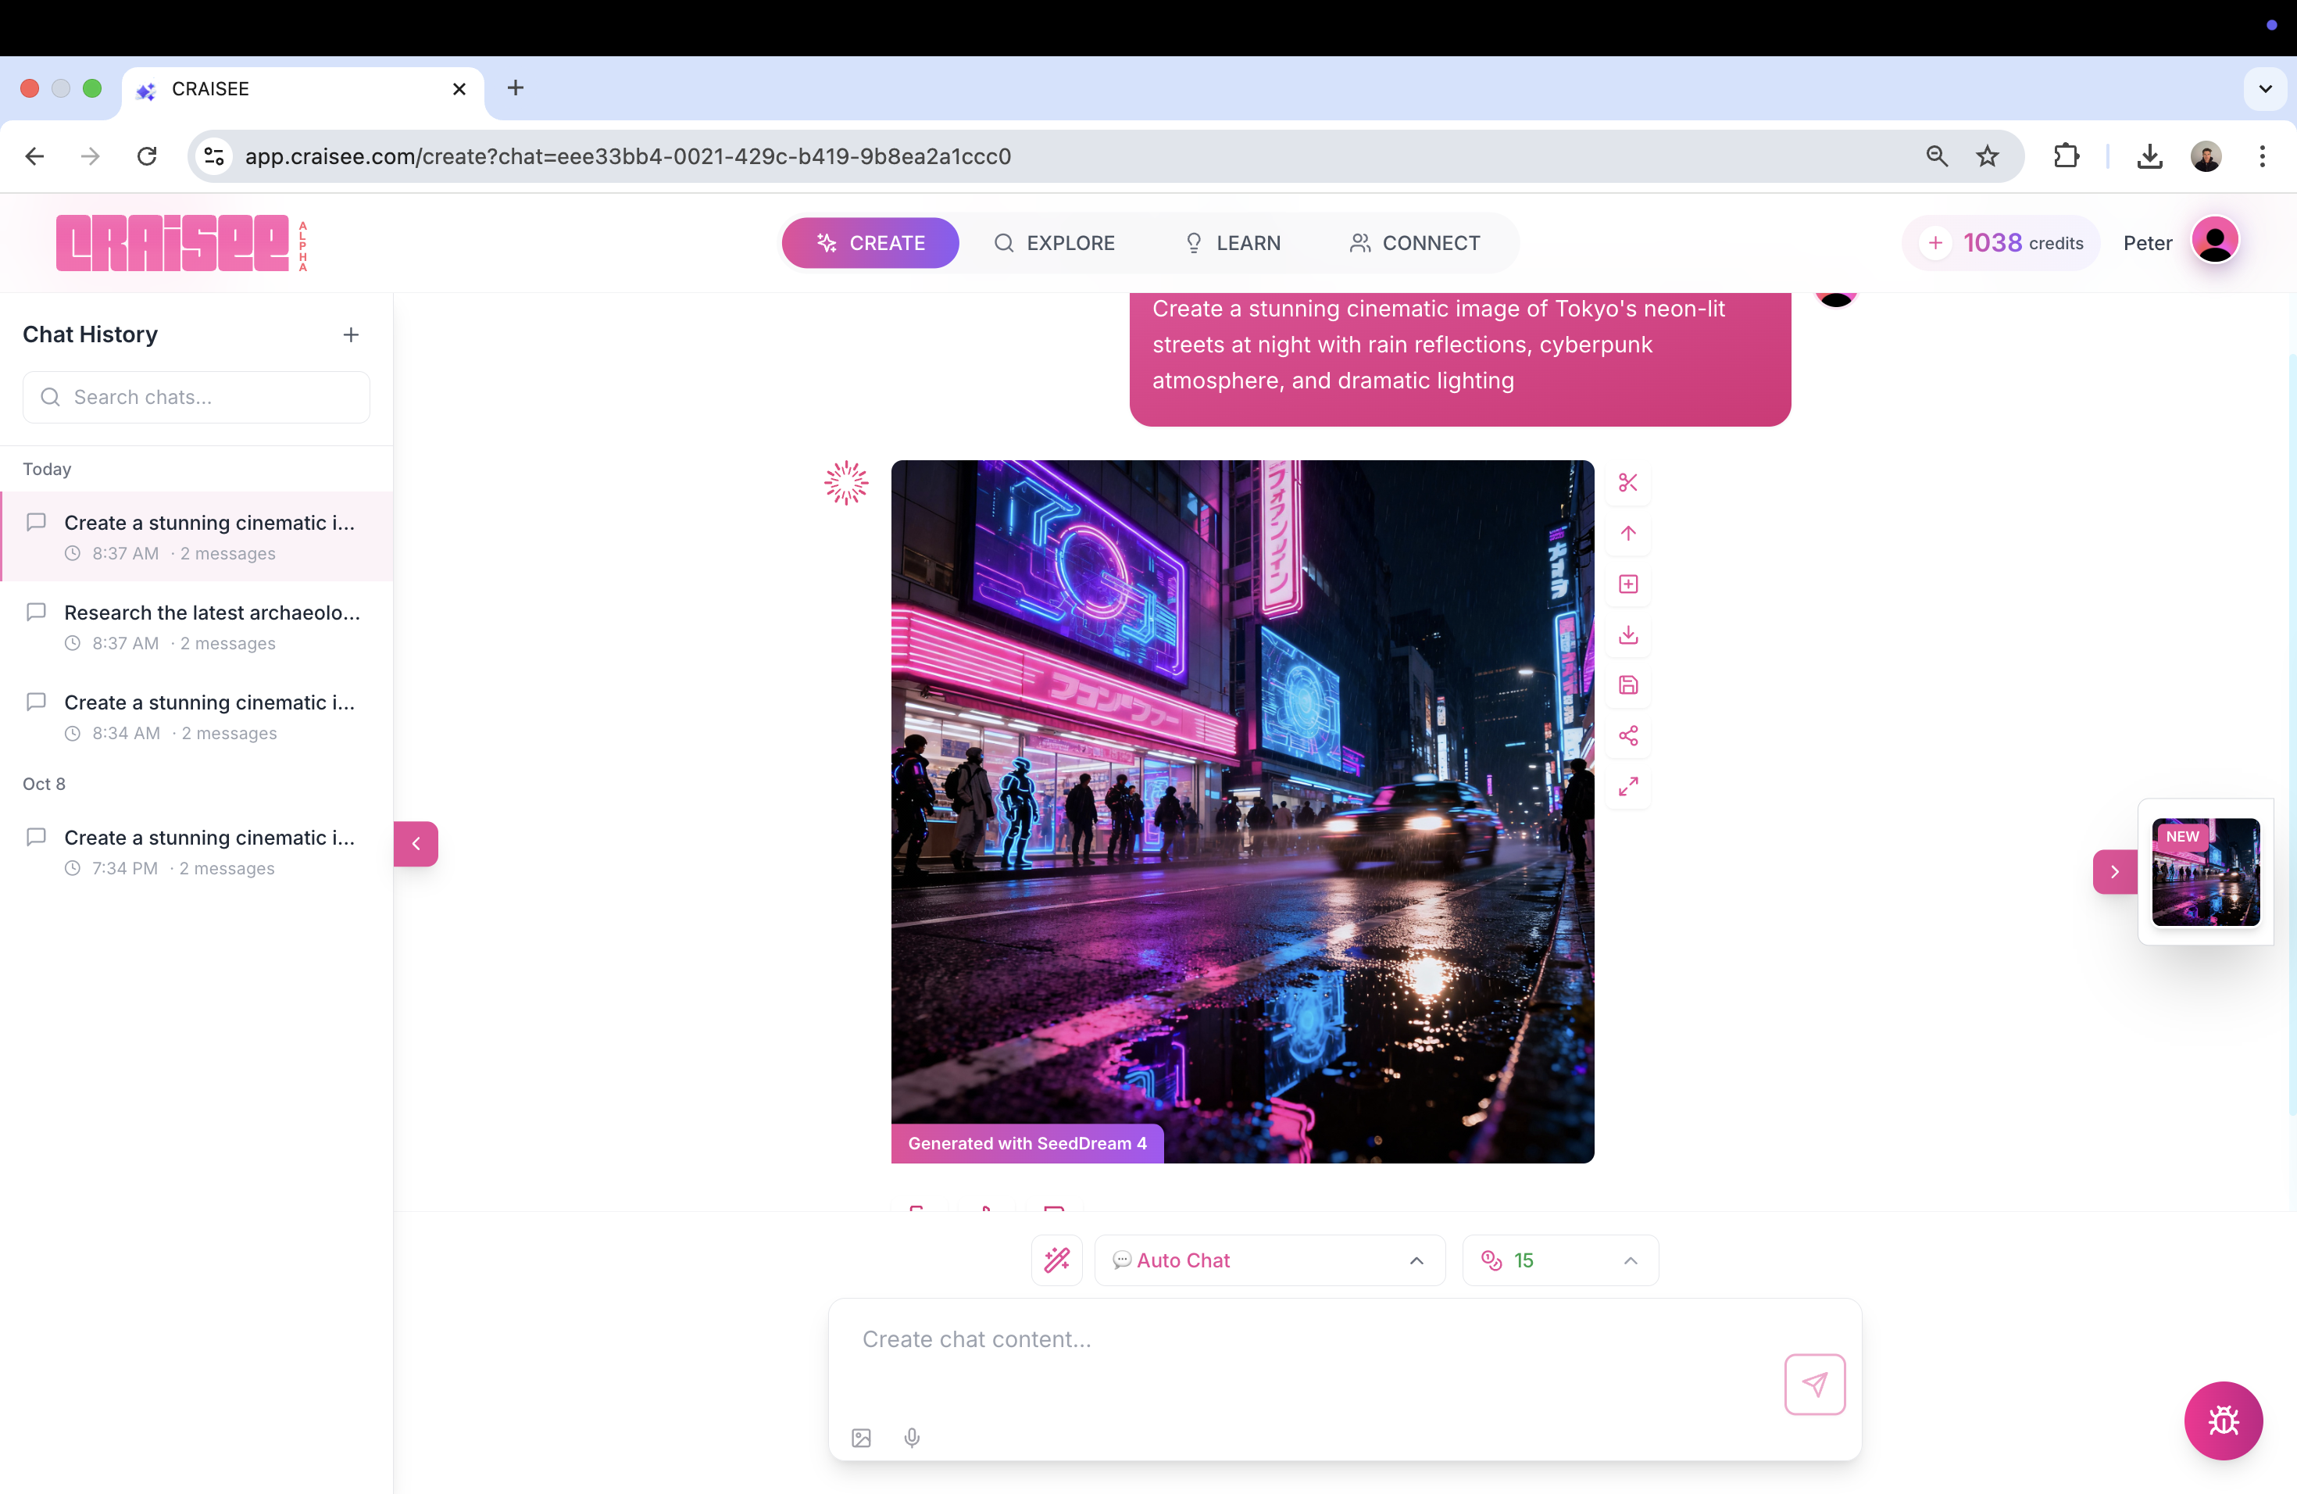Click the scissors crop icon beside image
2297x1494 pixels.
[x=1628, y=483]
